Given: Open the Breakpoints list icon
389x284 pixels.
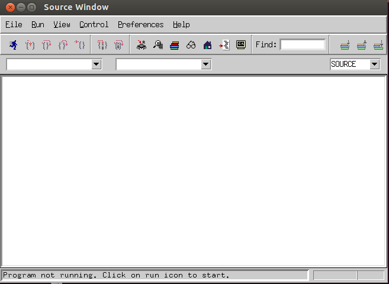Looking at the screenshot, I should [224, 45].
